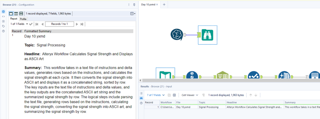Switch to the Report tab
Screen dimensions: 320x119
(14, 19)
